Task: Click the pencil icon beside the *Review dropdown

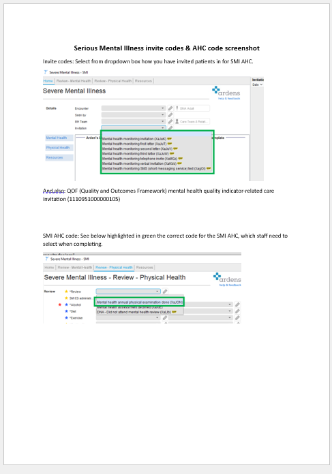Action: point(165,291)
